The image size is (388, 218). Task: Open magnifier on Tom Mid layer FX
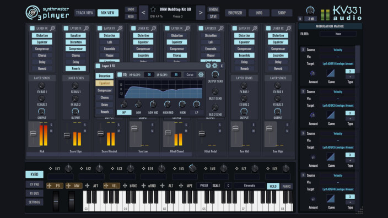click(x=255, y=28)
